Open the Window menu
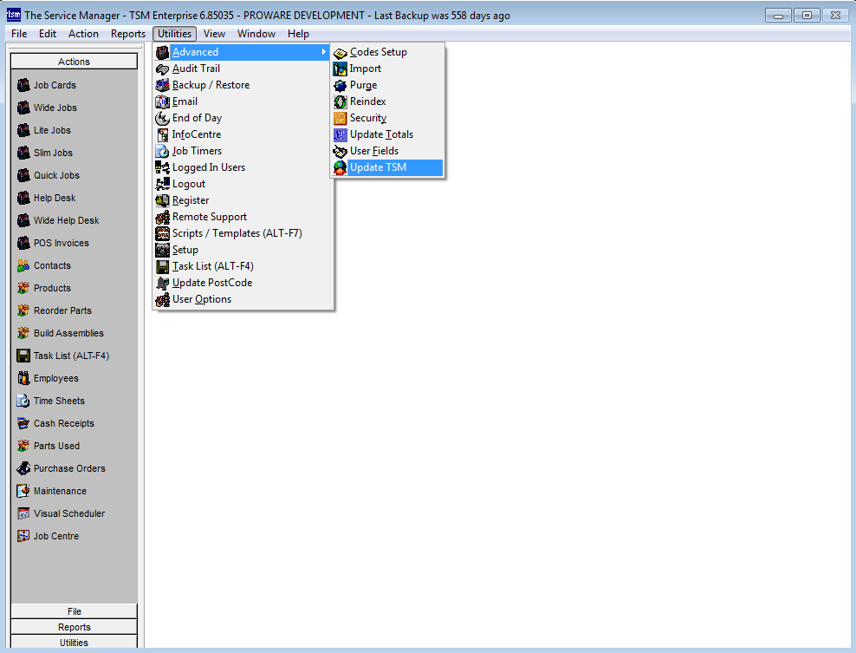The width and height of the screenshot is (856, 653). 256,34
